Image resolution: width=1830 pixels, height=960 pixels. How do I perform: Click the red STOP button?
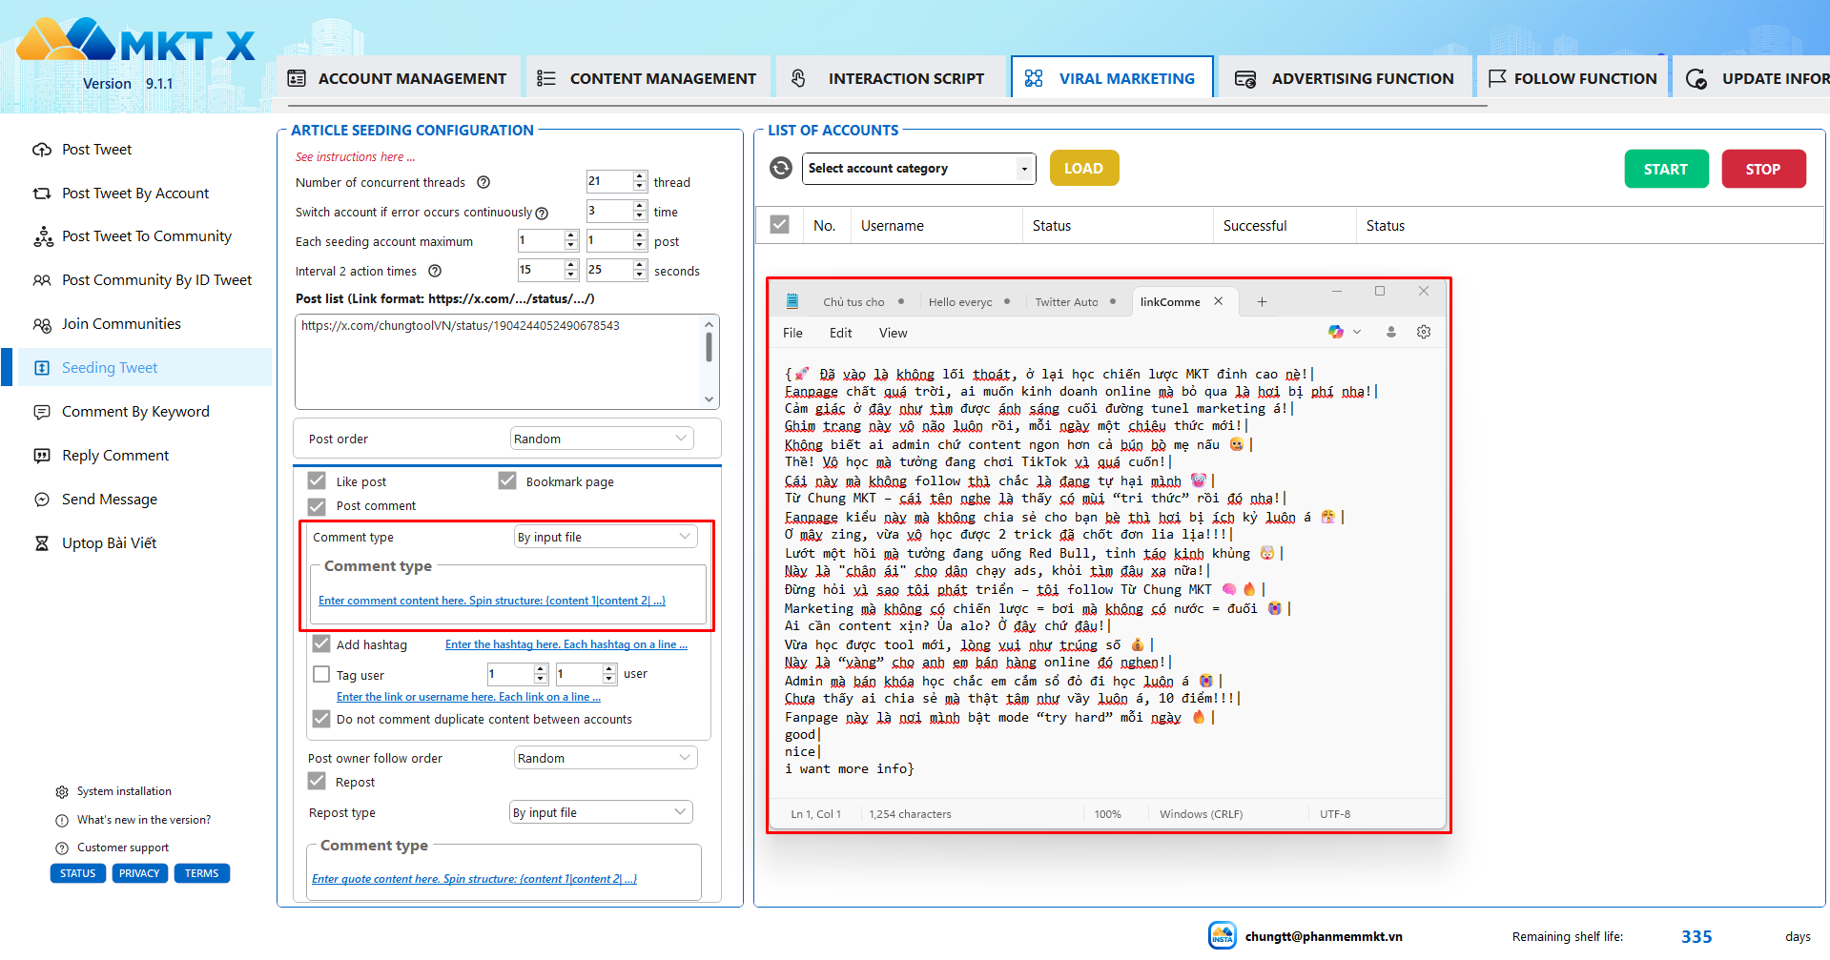(1763, 169)
